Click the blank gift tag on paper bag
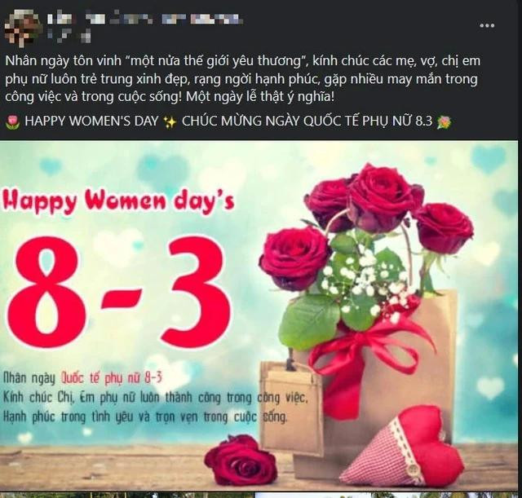The image size is (522, 498). click(291, 408)
